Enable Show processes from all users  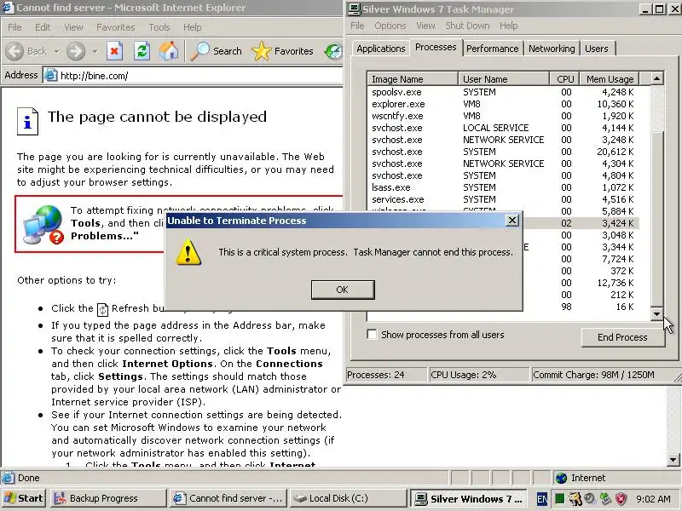pyautogui.click(x=372, y=335)
